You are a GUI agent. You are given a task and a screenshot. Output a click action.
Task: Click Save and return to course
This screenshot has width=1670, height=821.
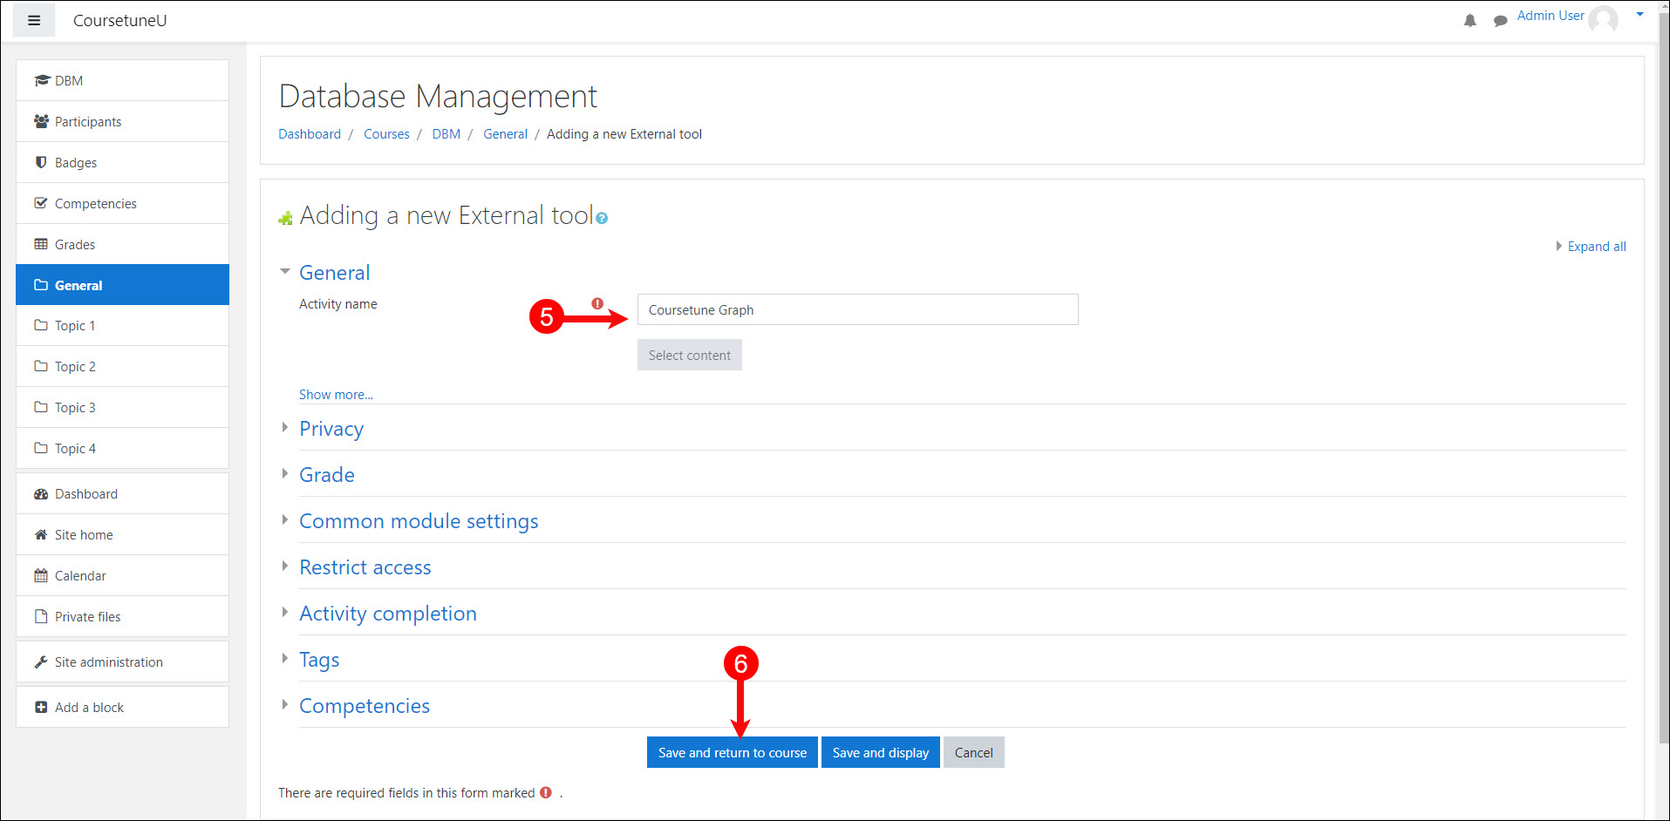[732, 753]
